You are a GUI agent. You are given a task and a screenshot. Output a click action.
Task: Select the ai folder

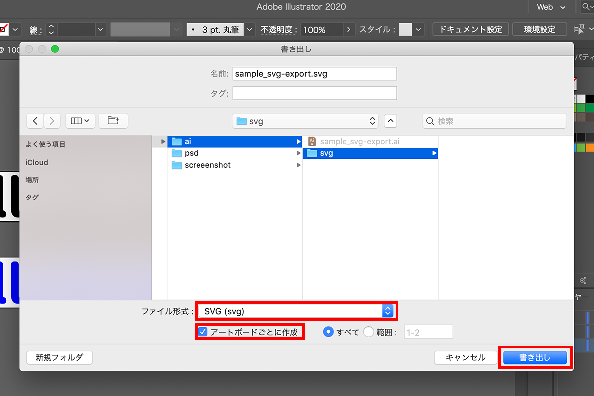235,141
